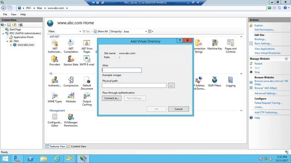Open Internet Explorer from taskbar
This screenshot has height=163, width=291.
(x=57, y=159)
